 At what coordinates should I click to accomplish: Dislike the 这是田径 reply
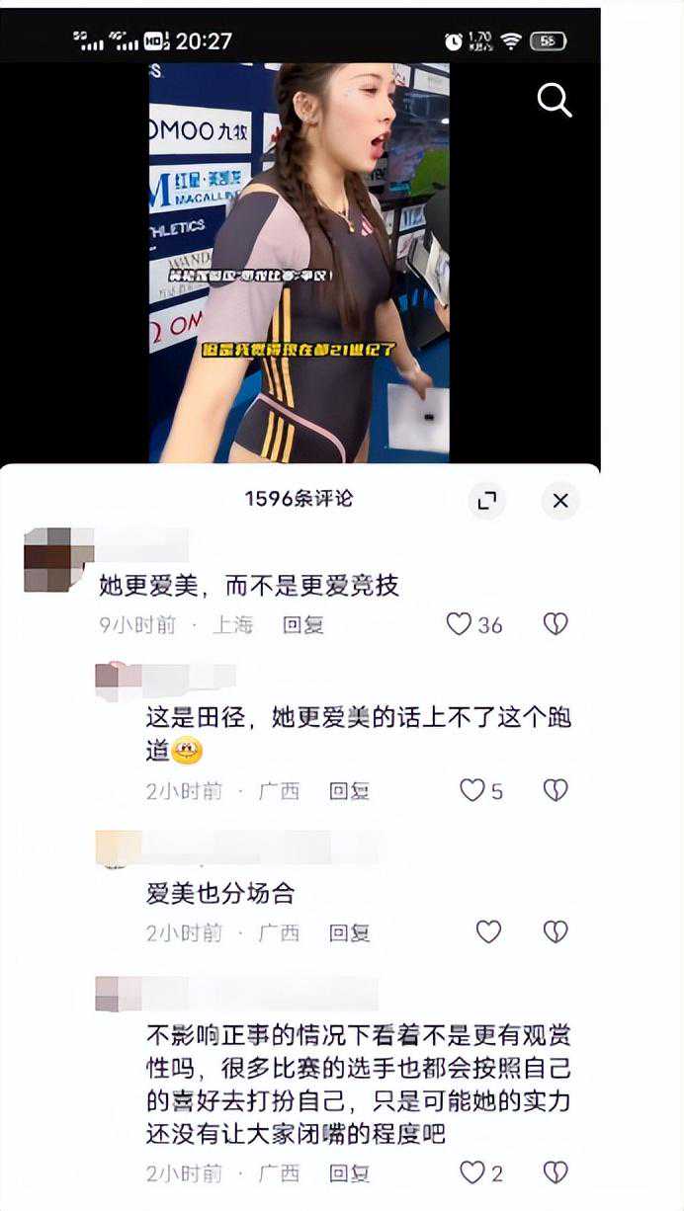[556, 790]
